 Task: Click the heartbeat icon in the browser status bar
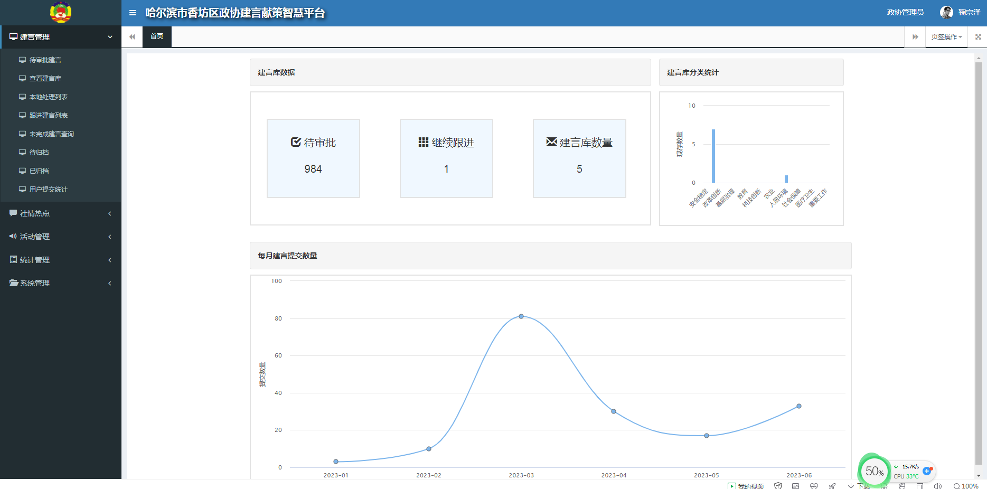[x=814, y=486]
